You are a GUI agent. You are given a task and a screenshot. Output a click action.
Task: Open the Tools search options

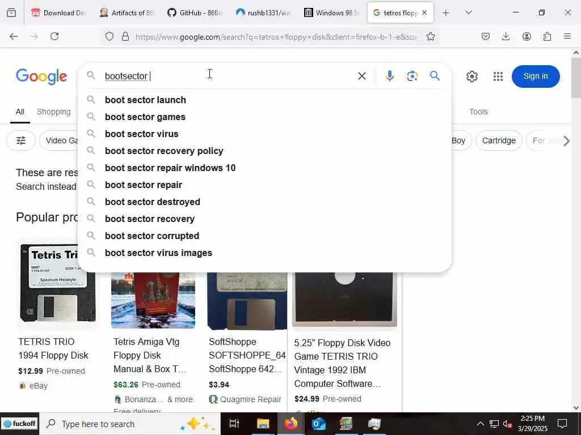pyautogui.click(x=478, y=112)
